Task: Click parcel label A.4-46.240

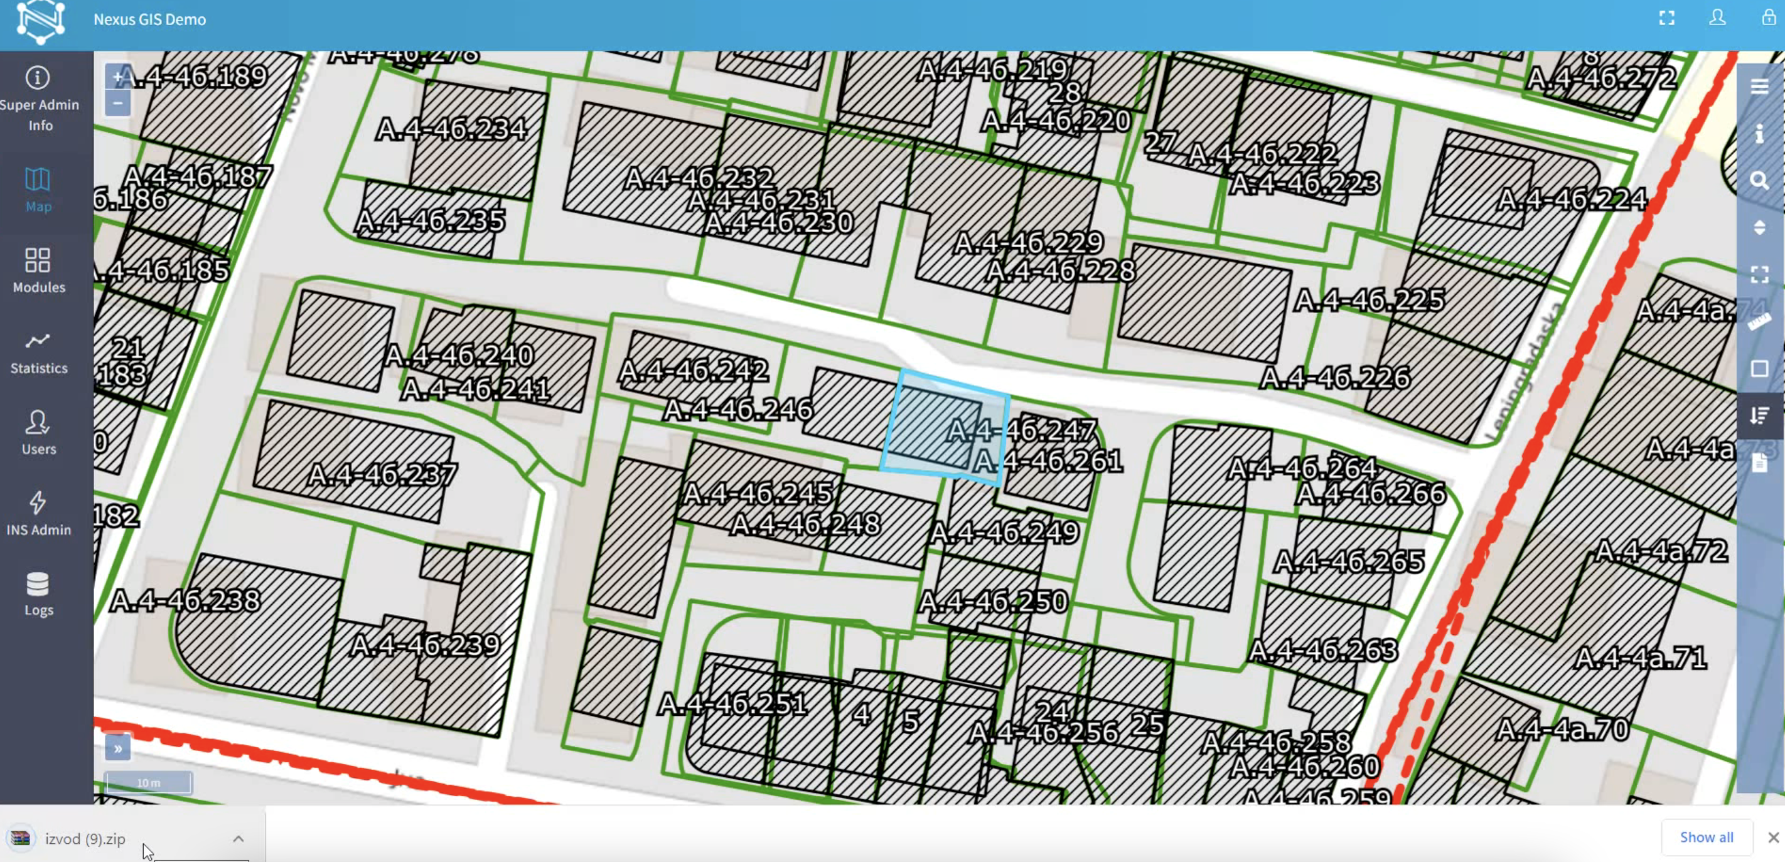Action: click(x=459, y=356)
